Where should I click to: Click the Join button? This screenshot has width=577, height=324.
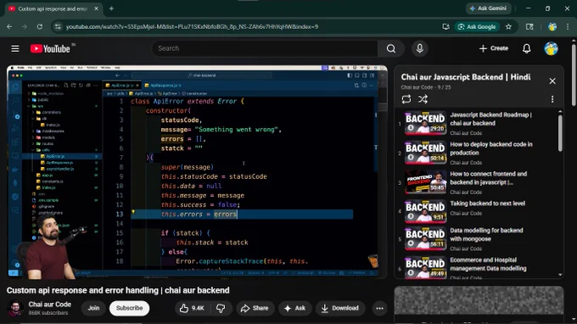[93, 308]
